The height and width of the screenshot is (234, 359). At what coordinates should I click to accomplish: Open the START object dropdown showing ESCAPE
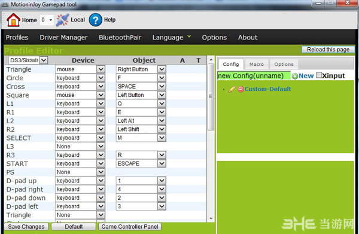tap(141, 163)
